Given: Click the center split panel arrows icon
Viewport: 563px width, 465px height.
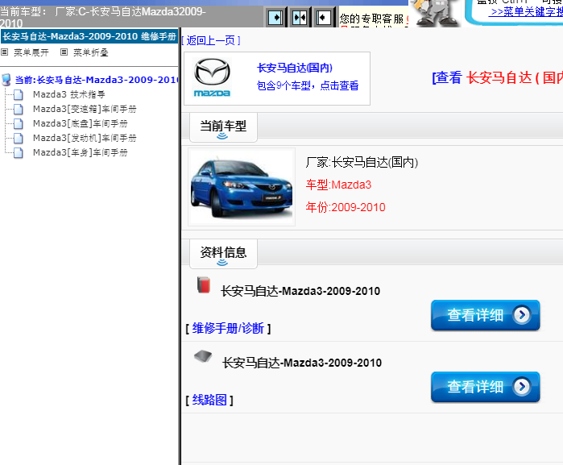Looking at the screenshot, I should click(300, 17).
